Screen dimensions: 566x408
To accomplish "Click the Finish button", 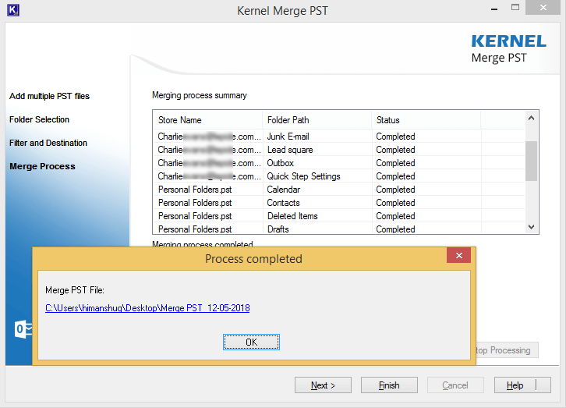I will coord(389,385).
